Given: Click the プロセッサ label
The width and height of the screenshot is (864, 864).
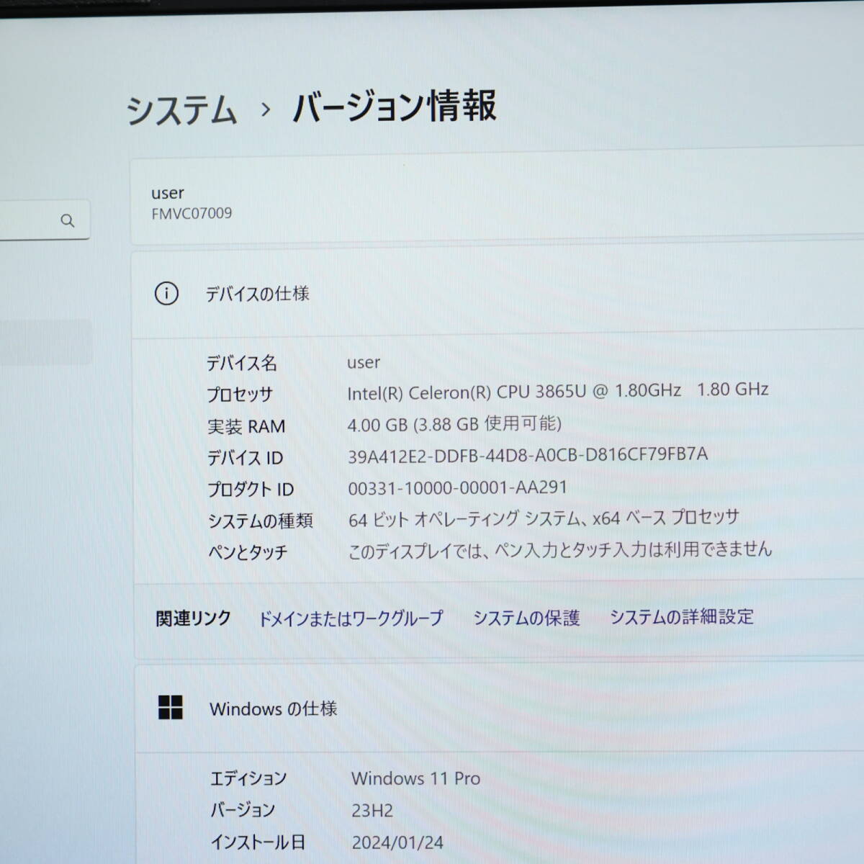Looking at the screenshot, I should [x=240, y=395].
